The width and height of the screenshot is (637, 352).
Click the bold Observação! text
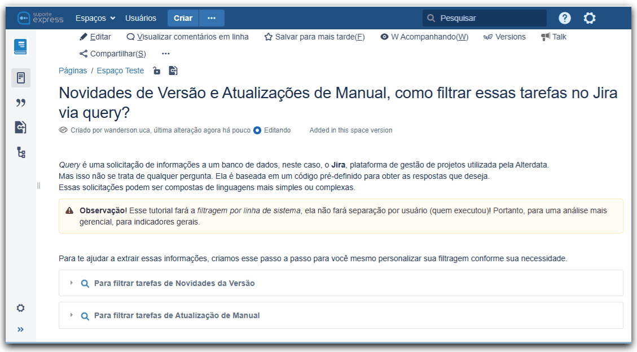click(x=103, y=211)
